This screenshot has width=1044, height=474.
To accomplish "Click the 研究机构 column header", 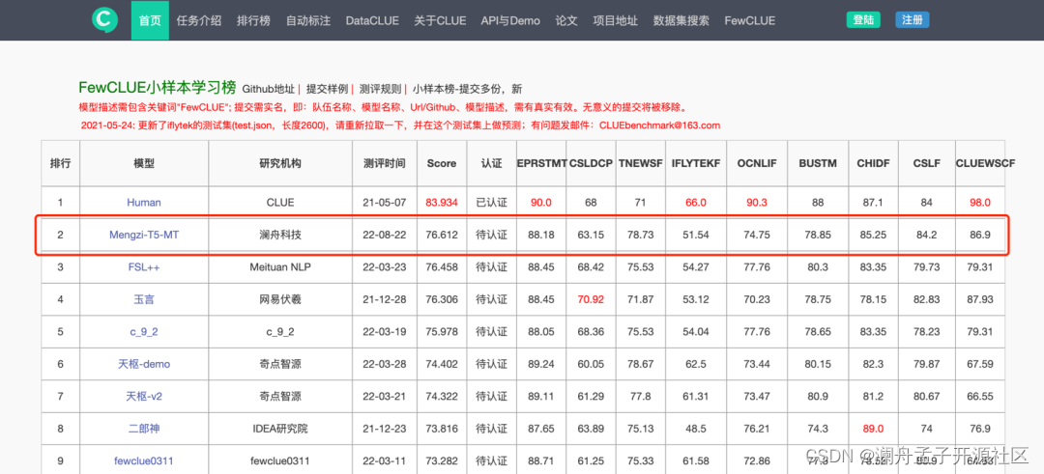I will pos(279,163).
